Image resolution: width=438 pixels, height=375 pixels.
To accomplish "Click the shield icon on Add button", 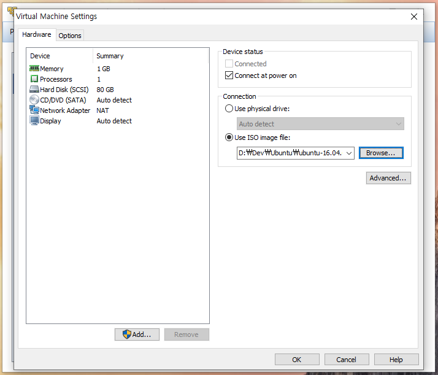I will [127, 334].
